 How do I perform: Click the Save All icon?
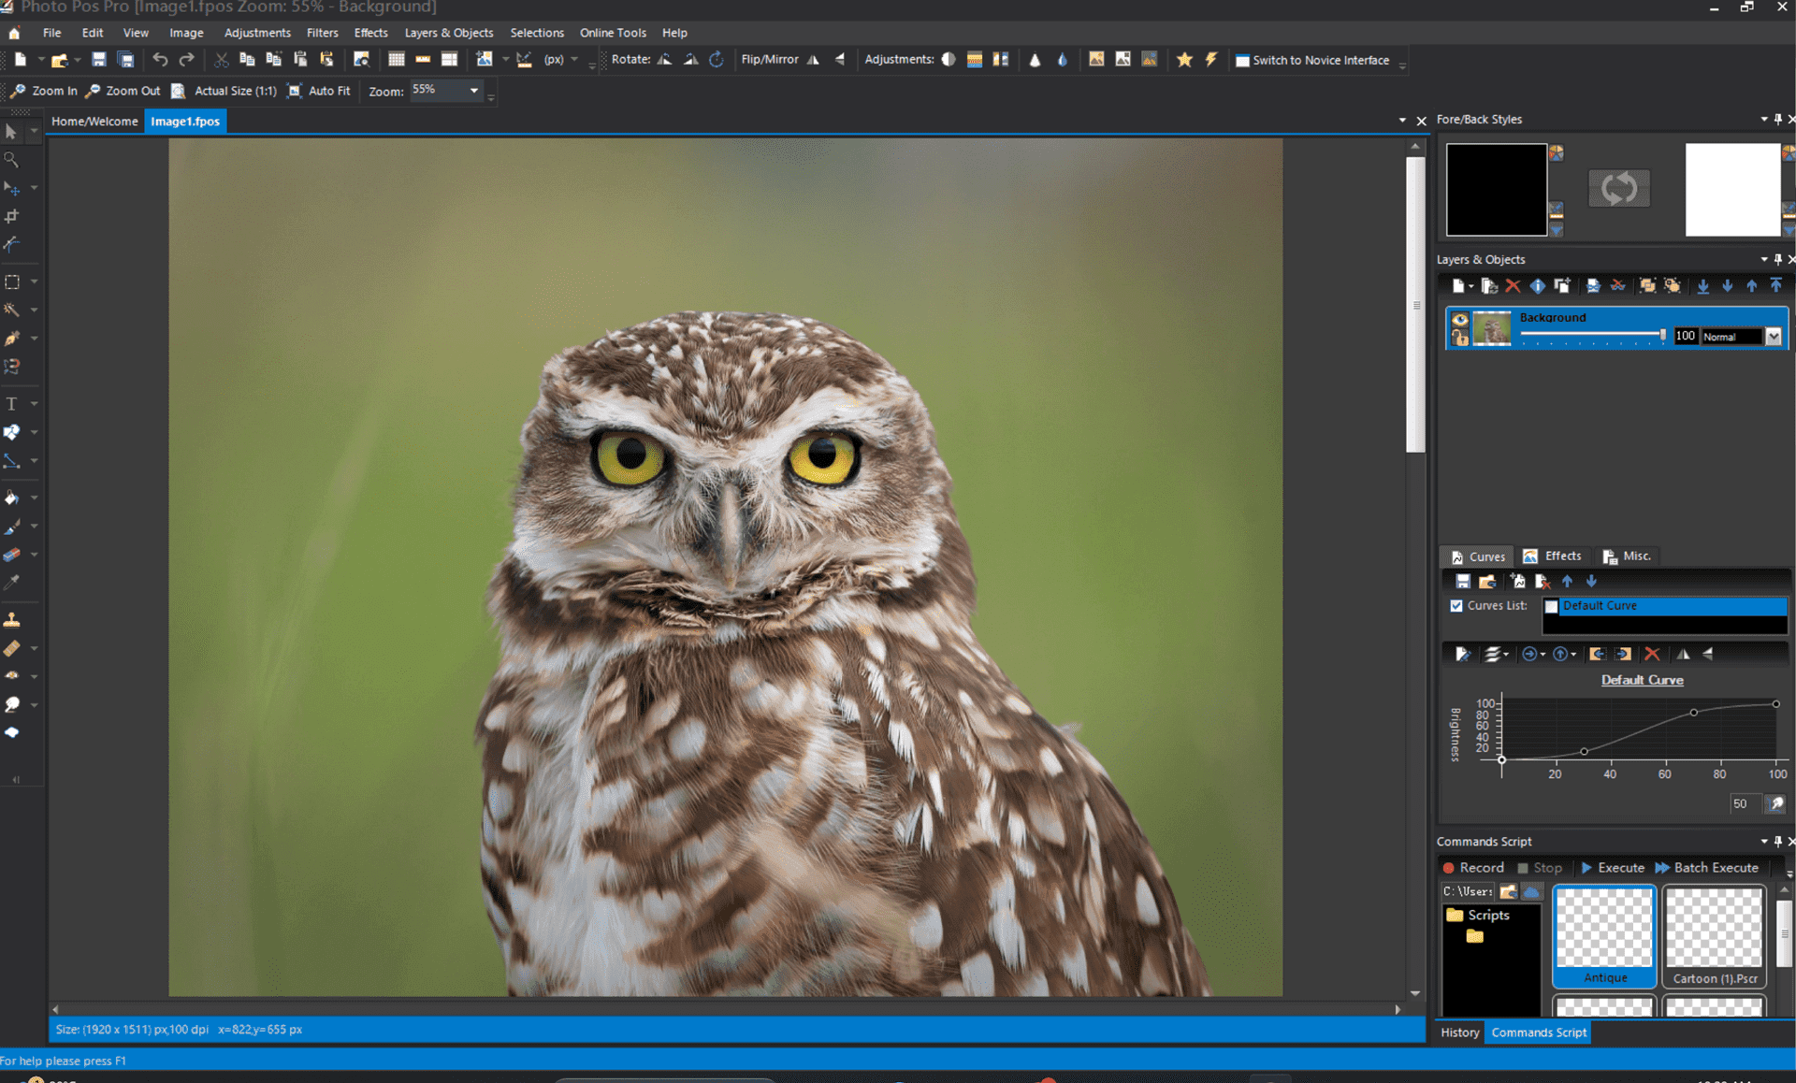click(125, 60)
